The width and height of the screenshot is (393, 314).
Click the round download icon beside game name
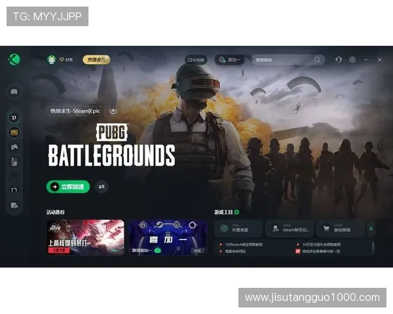point(113,111)
